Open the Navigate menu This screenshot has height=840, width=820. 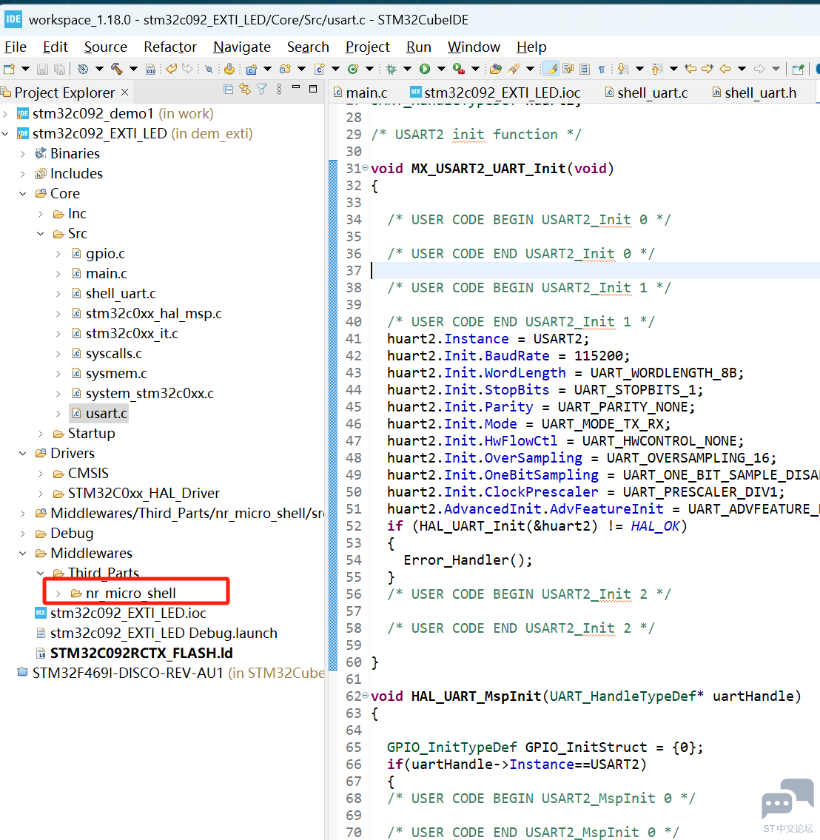click(242, 47)
